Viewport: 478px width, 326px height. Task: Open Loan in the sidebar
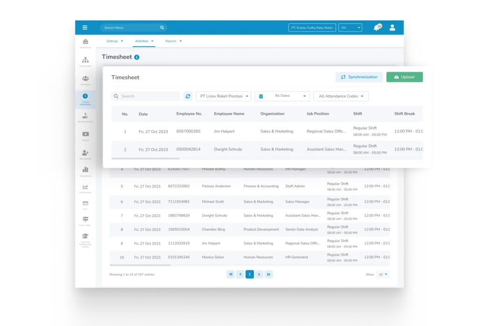(85, 205)
